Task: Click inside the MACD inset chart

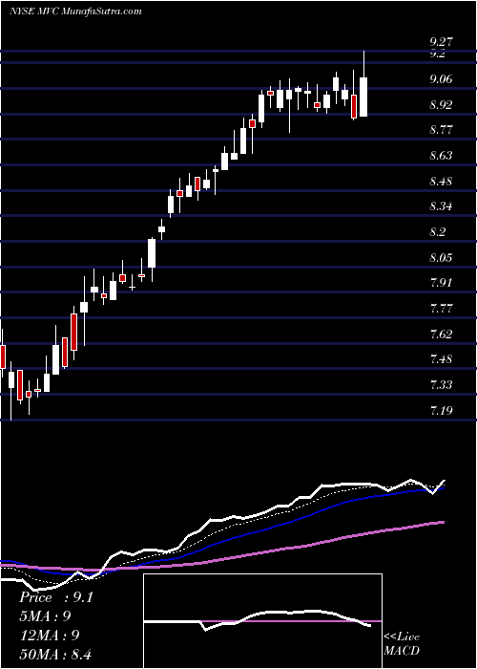Action: click(262, 621)
